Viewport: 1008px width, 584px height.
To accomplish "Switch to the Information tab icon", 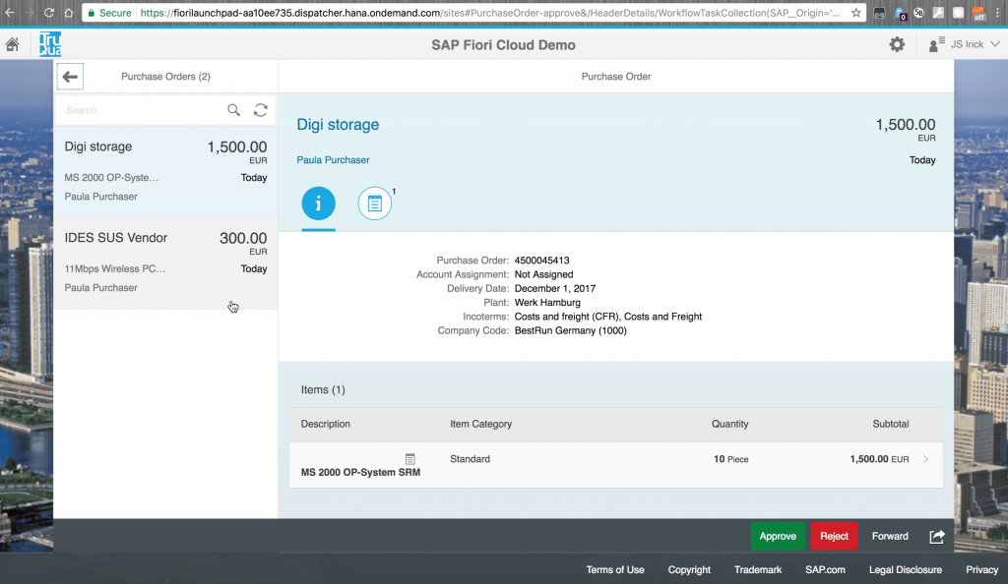I will pos(318,204).
